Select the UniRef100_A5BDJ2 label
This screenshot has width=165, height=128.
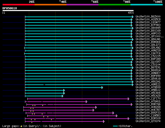(x=148, y=90)
